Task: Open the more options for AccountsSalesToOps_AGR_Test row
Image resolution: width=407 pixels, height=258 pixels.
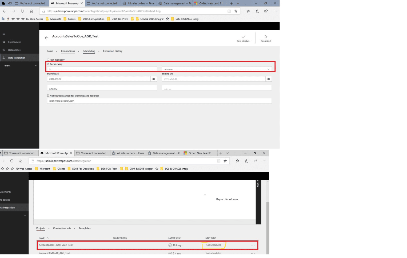Action: (253, 245)
